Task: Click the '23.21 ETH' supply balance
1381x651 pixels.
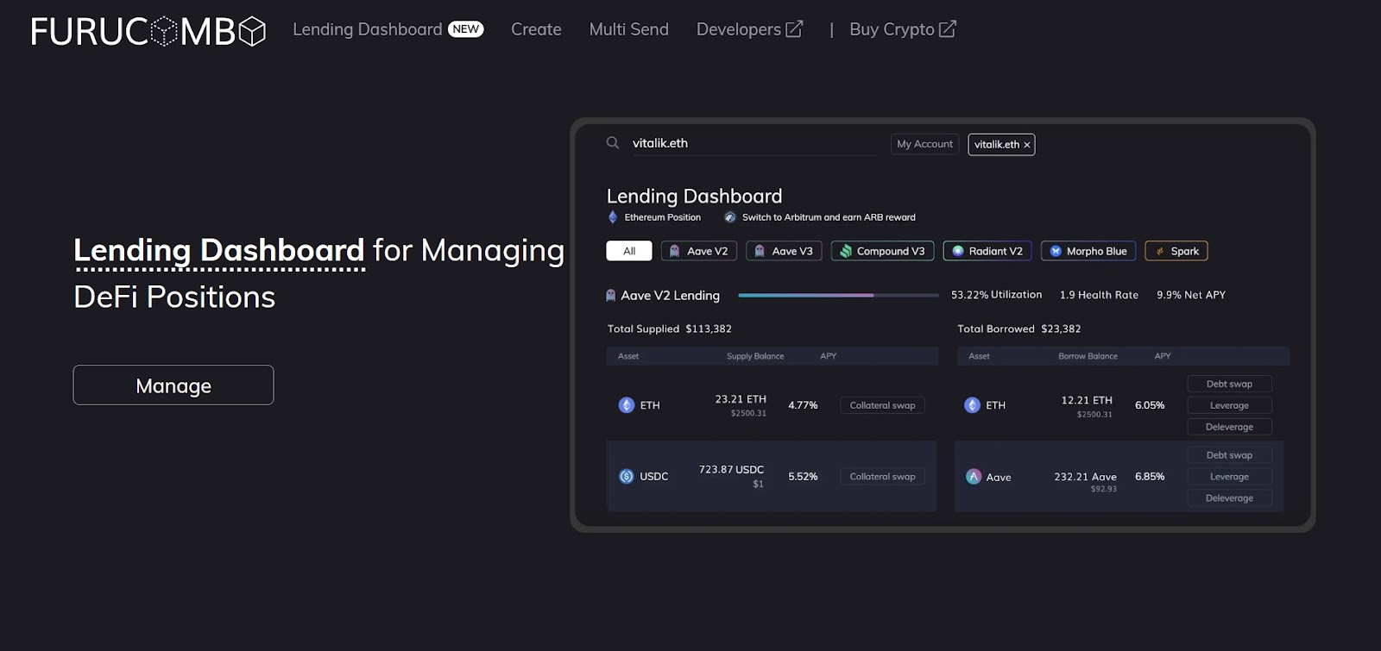Action: tap(741, 399)
